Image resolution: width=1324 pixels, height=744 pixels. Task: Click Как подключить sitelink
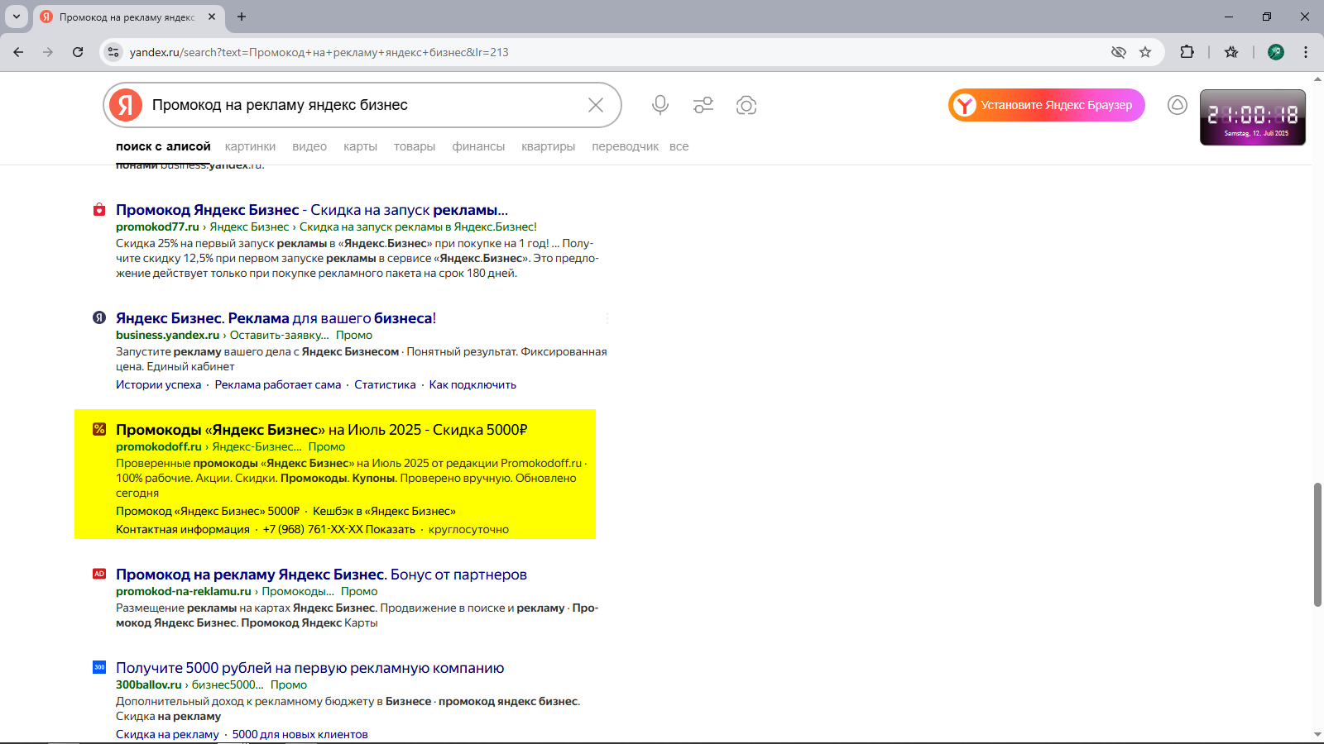coord(473,384)
